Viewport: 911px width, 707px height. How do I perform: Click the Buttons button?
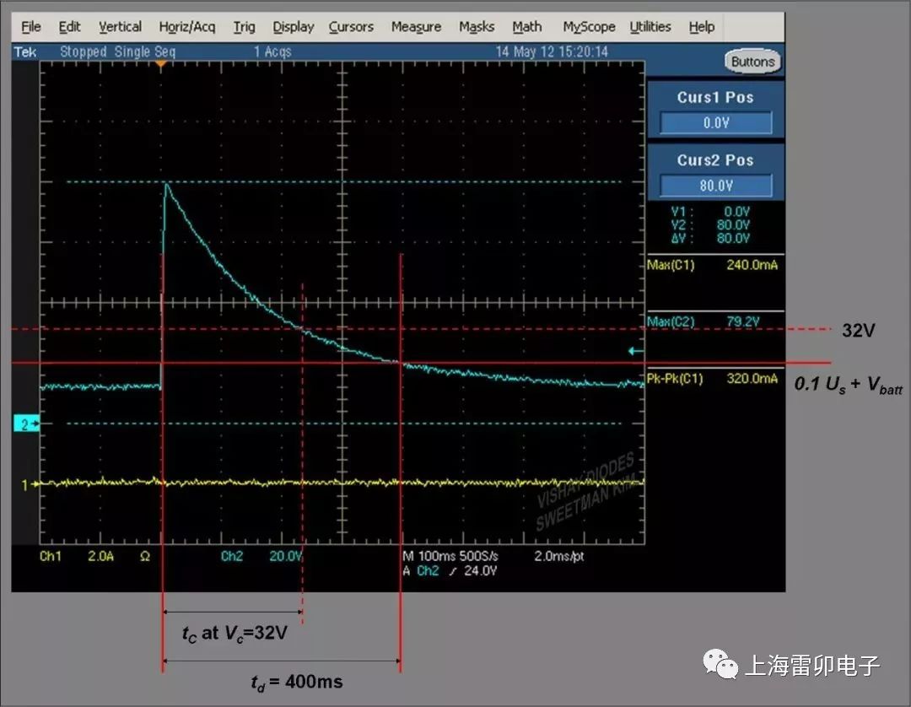click(753, 62)
